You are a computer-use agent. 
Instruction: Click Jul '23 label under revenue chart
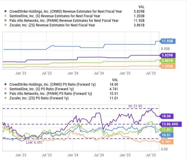tap(47, 73)
